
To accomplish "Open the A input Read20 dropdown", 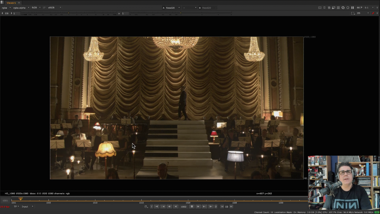I will pos(172,8).
